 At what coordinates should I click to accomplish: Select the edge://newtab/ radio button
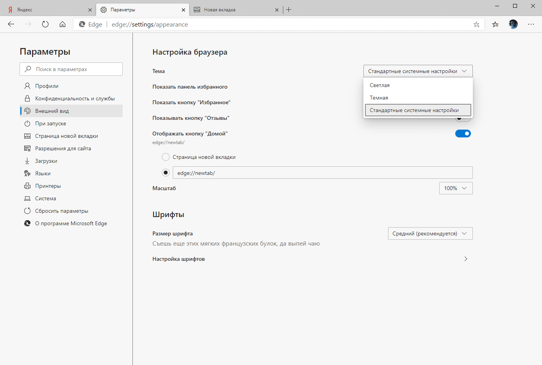coord(166,173)
